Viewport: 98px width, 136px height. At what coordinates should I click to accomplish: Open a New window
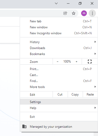point(59,27)
